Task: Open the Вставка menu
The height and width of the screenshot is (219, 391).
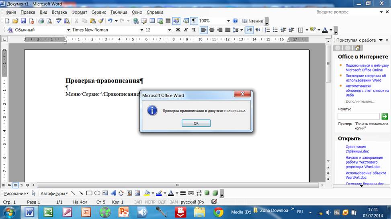Action: (x=59, y=12)
